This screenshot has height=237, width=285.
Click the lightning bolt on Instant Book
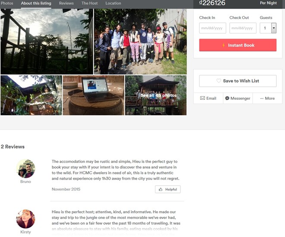[x=224, y=45]
